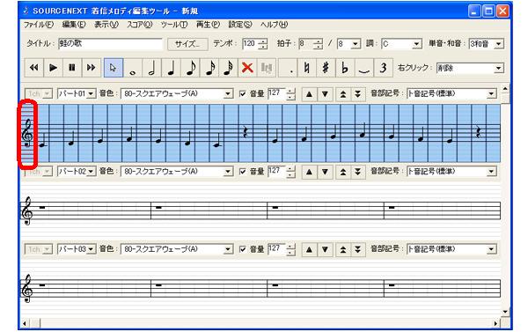The width and height of the screenshot is (528, 332).
Task: Select the triplet tool
Action: [383, 68]
